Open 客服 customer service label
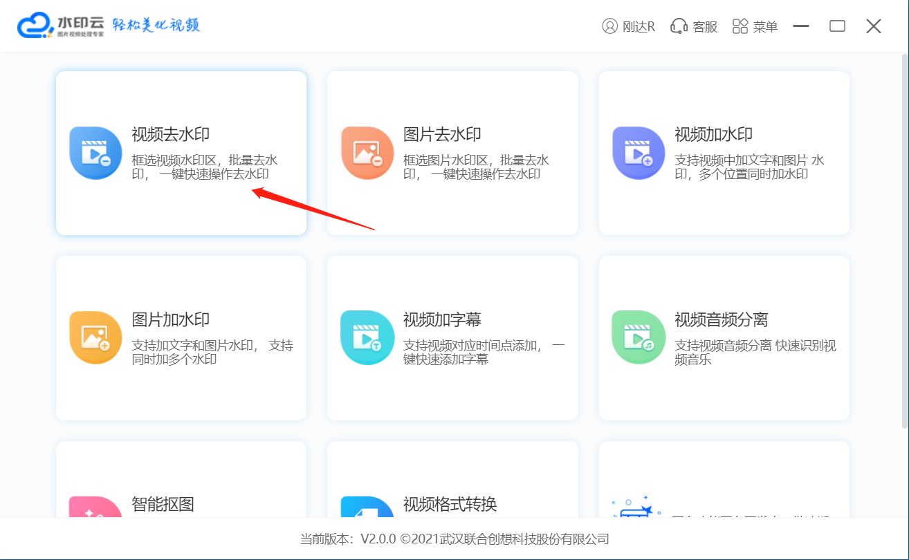 pos(705,27)
